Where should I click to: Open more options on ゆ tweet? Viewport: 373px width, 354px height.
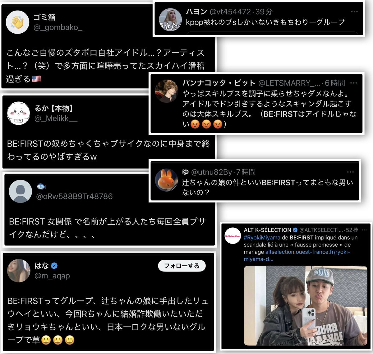[351, 172]
